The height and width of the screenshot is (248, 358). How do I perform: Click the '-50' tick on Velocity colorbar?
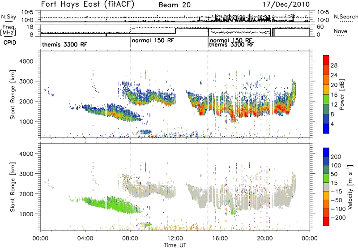coord(337,200)
